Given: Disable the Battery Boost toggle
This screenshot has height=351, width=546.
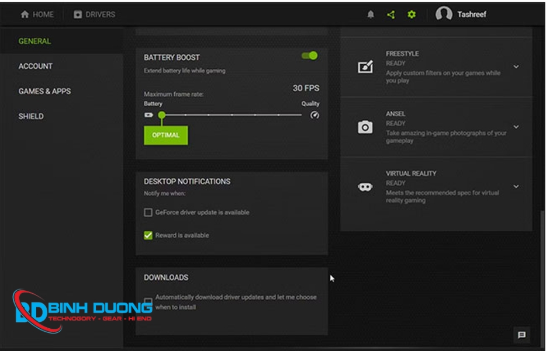Looking at the screenshot, I should (309, 55).
